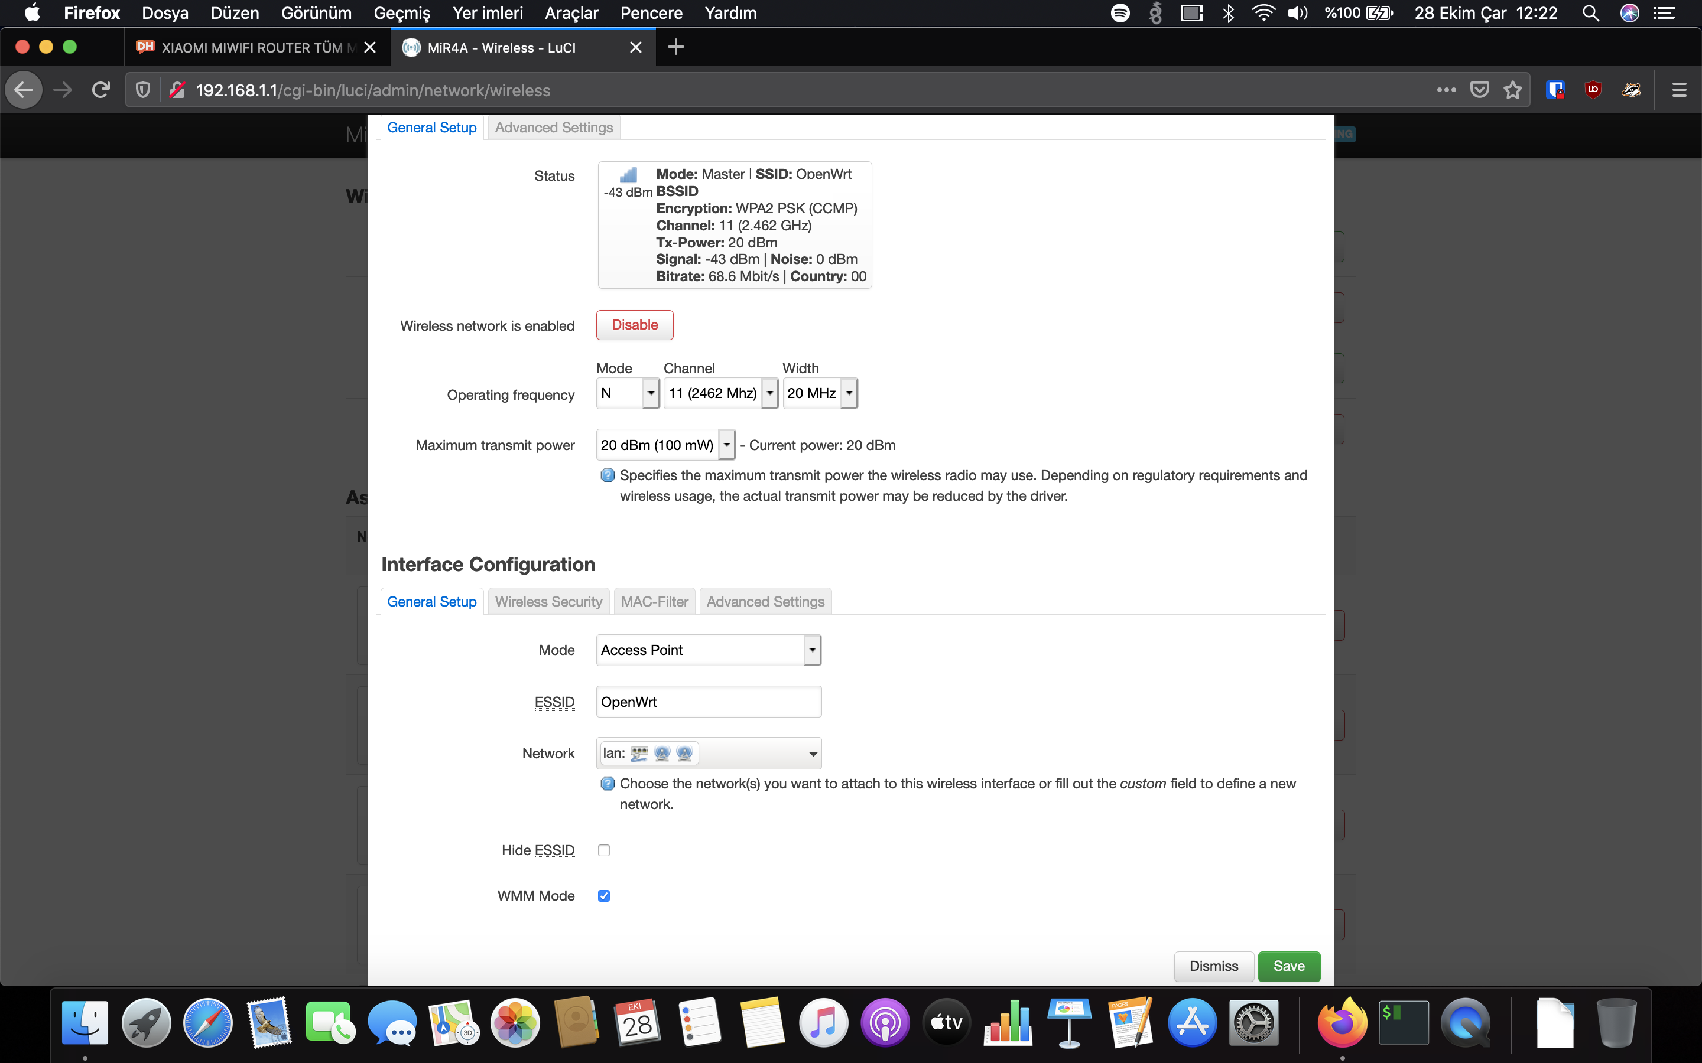The image size is (1702, 1063).
Task: Open the Wireless Security tab
Action: 548,602
